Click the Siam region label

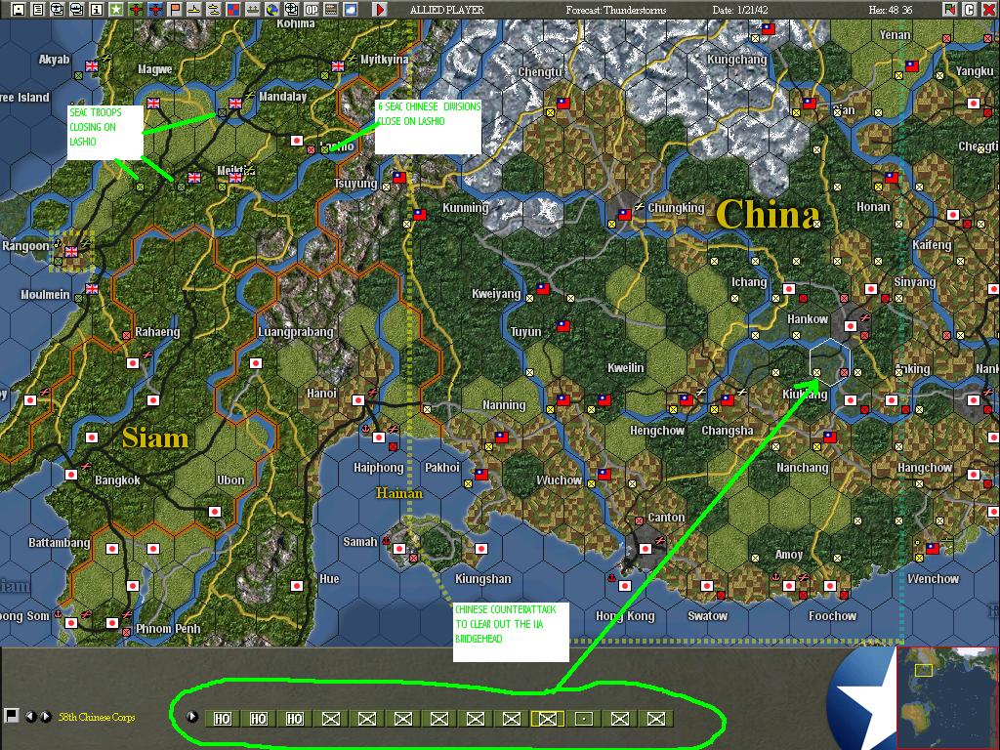point(155,438)
